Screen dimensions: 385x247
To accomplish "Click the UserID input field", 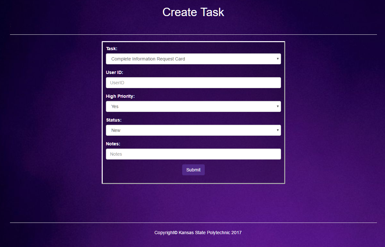I will point(193,83).
